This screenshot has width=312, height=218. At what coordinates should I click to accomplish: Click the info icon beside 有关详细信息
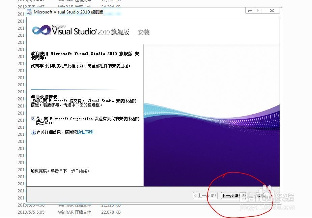(33, 132)
